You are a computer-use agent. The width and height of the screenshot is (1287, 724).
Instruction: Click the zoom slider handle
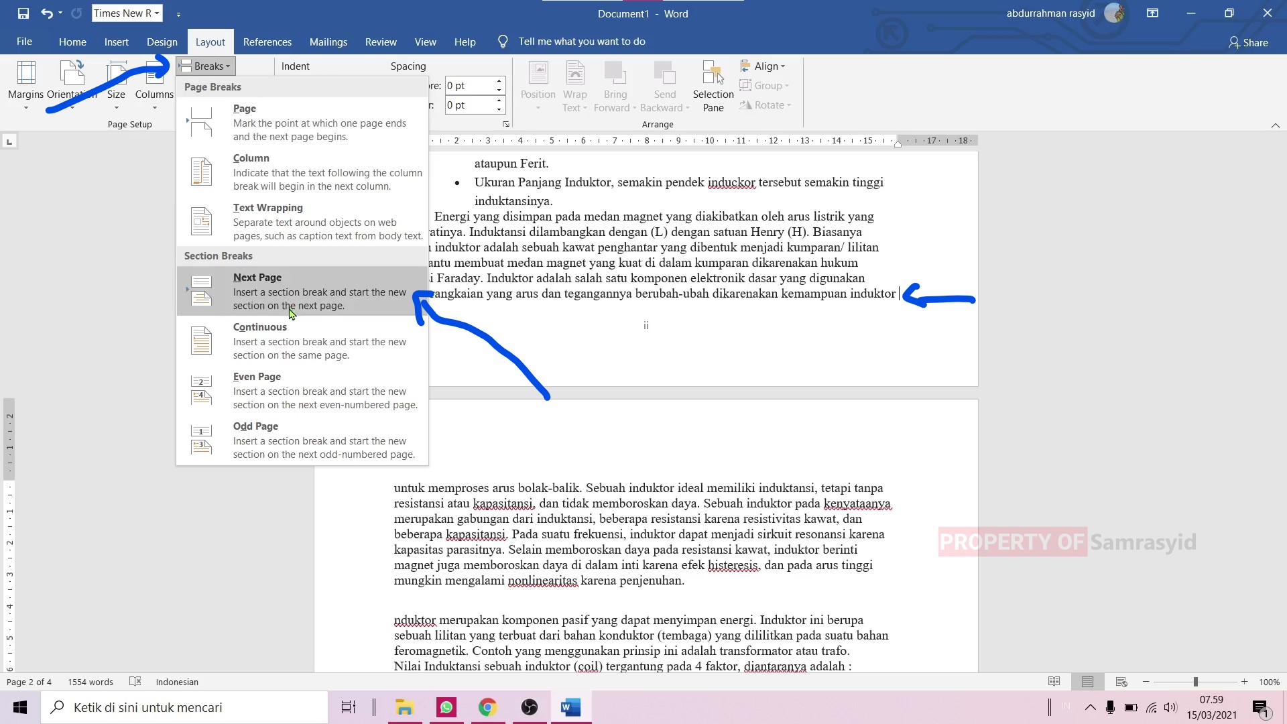click(1195, 682)
